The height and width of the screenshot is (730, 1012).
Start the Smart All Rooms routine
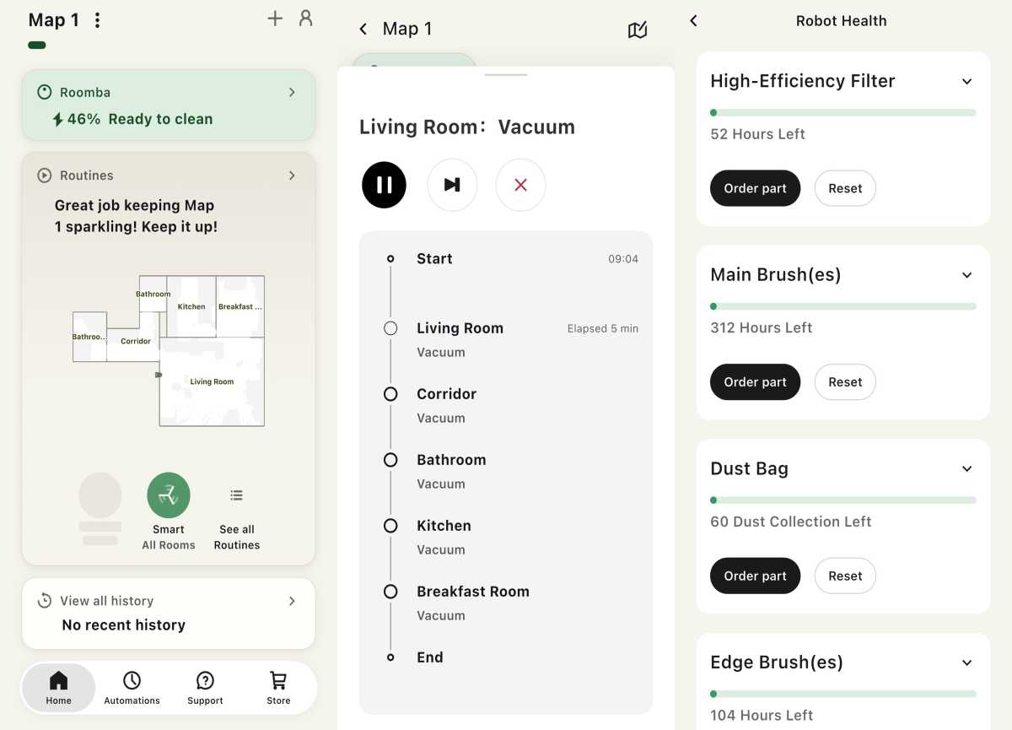pos(169,495)
